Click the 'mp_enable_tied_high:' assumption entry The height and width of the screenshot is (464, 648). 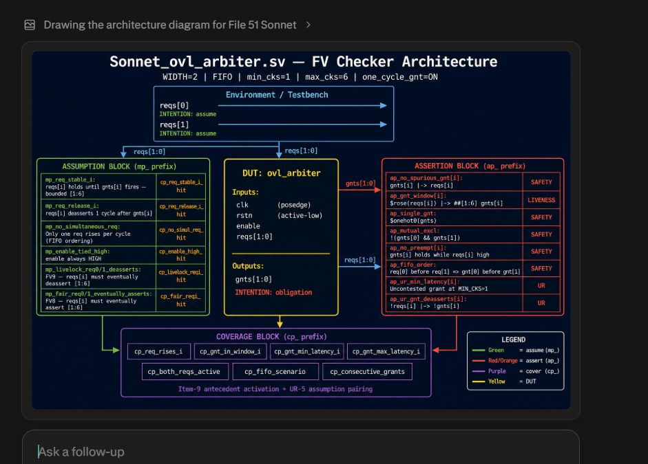[x=98, y=255]
